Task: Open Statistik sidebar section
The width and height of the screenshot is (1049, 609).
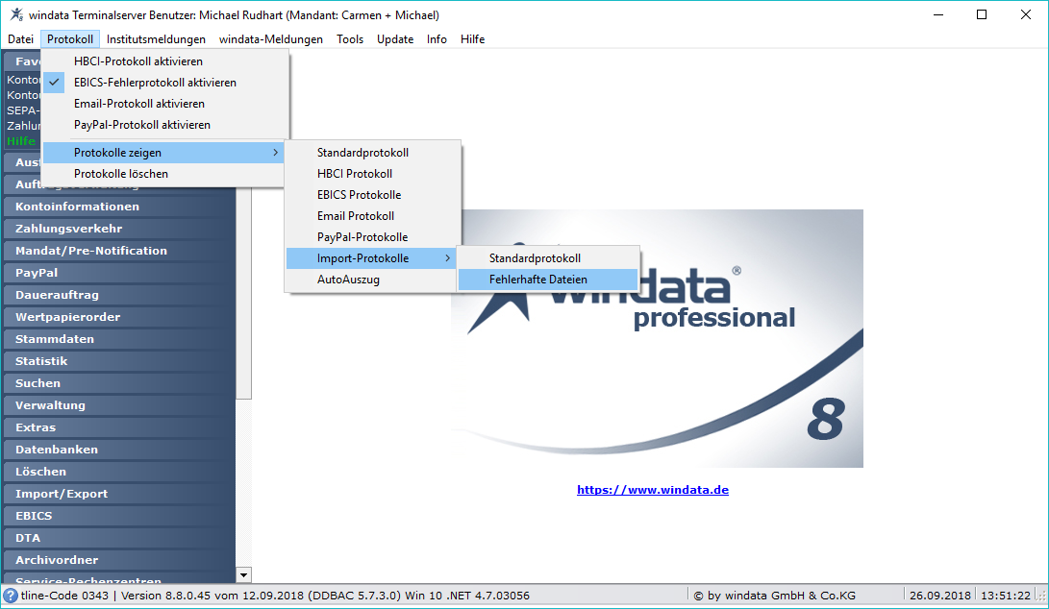Action: 120,361
